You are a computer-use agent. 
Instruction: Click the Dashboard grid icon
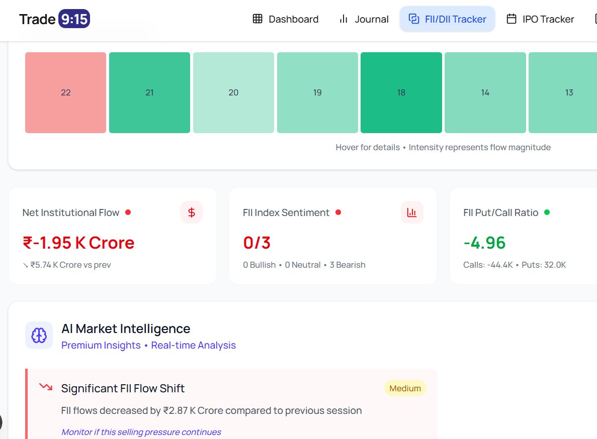tap(258, 19)
